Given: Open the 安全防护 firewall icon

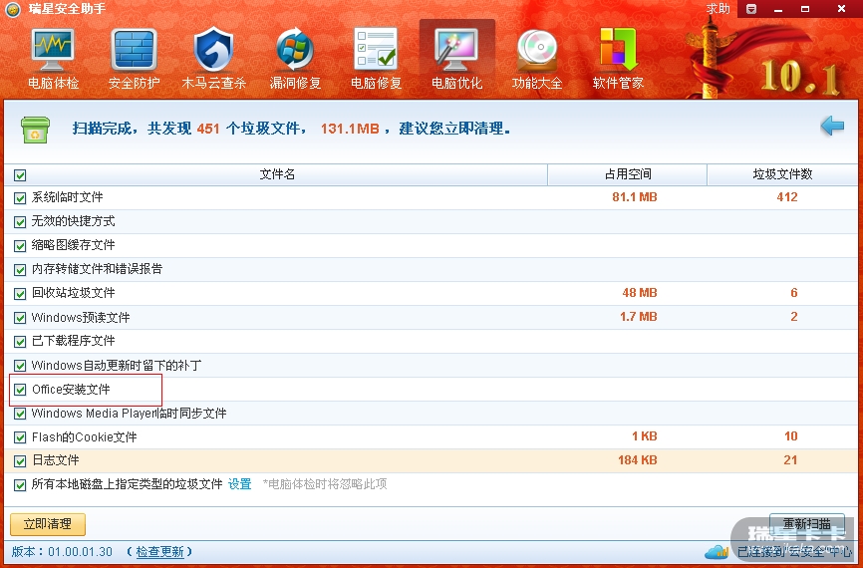Looking at the screenshot, I should [x=134, y=50].
